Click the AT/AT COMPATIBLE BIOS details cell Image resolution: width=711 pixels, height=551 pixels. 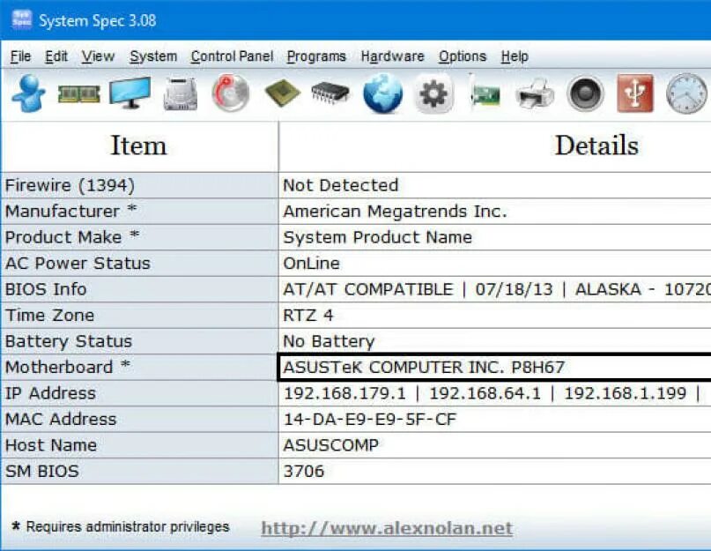(x=495, y=289)
